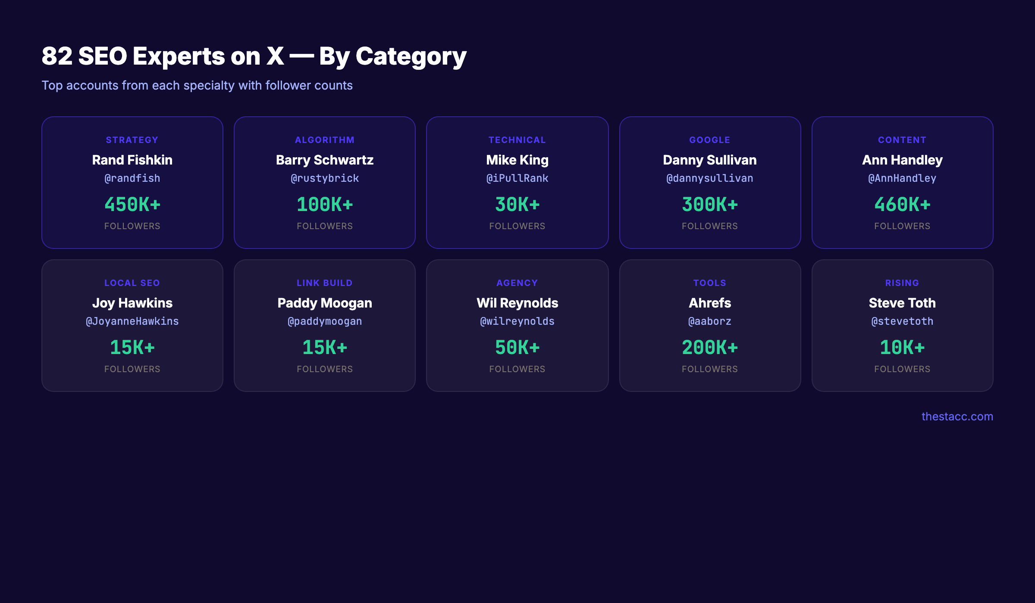Open the @AnnHandley handle
The image size is (1035, 603).
point(902,178)
